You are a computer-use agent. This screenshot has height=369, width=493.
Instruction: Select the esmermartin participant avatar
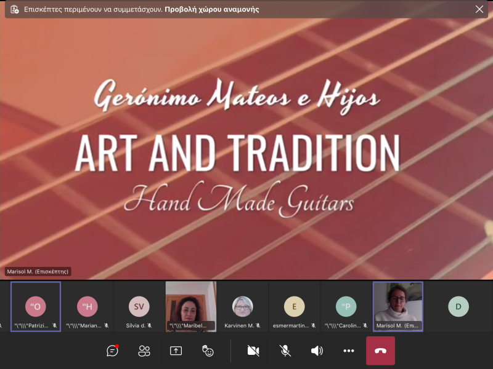pyautogui.click(x=294, y=306)
